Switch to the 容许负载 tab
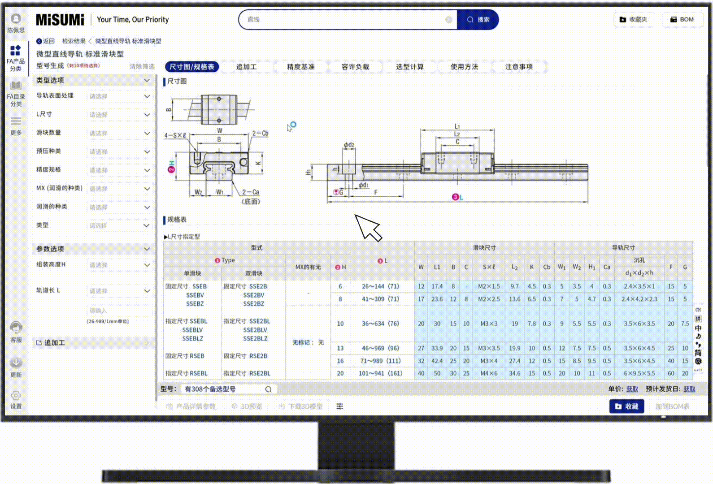The width and height of the screenshot is (713, 484). click(355, 67)
